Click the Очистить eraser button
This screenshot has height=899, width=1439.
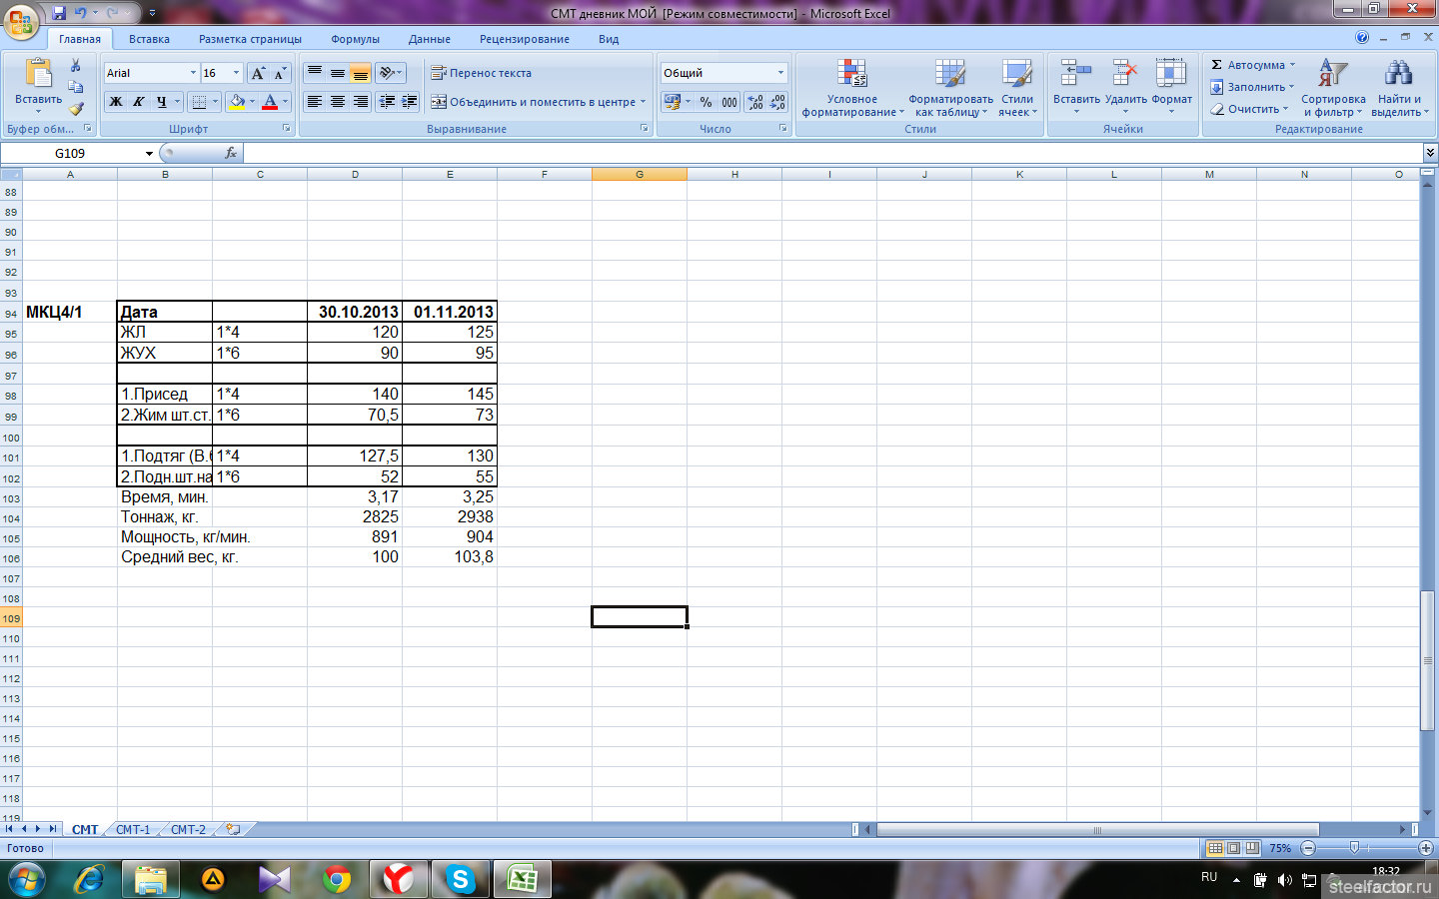coord(1249,109)
